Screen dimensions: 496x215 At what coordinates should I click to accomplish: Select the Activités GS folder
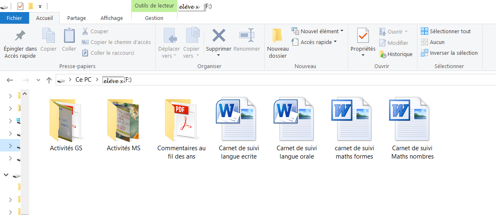pyautogui.click(x=66, y=125)
